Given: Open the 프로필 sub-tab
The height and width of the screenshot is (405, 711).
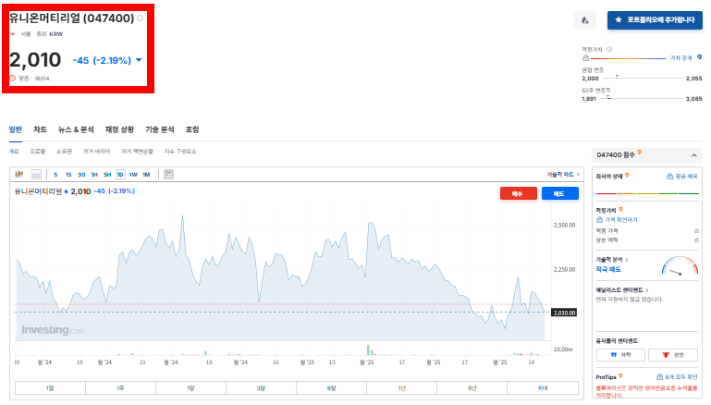Looking at the screenshot, I should [38, 152].
